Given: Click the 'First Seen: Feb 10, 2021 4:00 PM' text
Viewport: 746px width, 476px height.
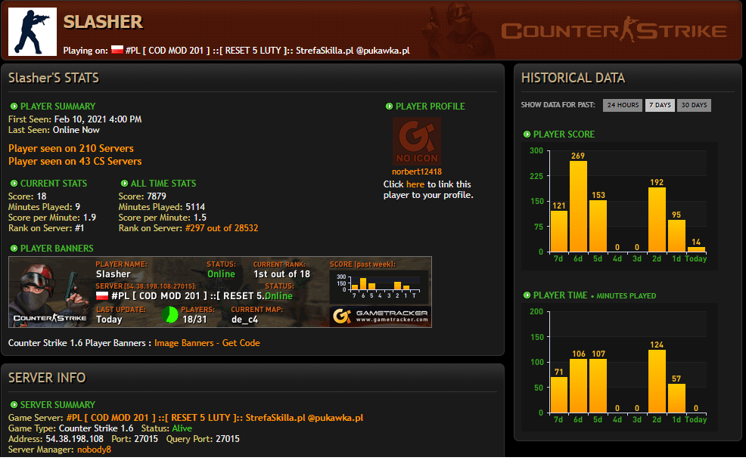Looking at the screenshot, I should click(75, 119).
